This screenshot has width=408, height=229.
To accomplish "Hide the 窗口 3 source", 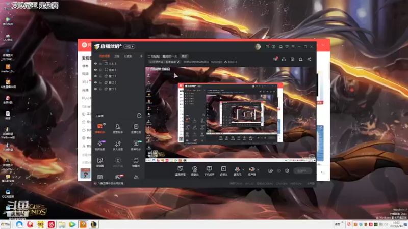I will [x=95, y=76].
